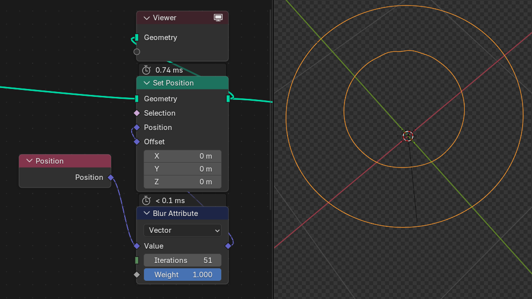Click the pink Selection socket
This screenshot has width=532, height=299.
[137, 113]
